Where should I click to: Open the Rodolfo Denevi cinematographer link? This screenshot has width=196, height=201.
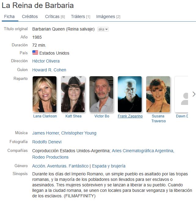(47, 142)
